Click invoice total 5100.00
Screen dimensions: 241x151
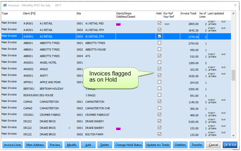193,122
